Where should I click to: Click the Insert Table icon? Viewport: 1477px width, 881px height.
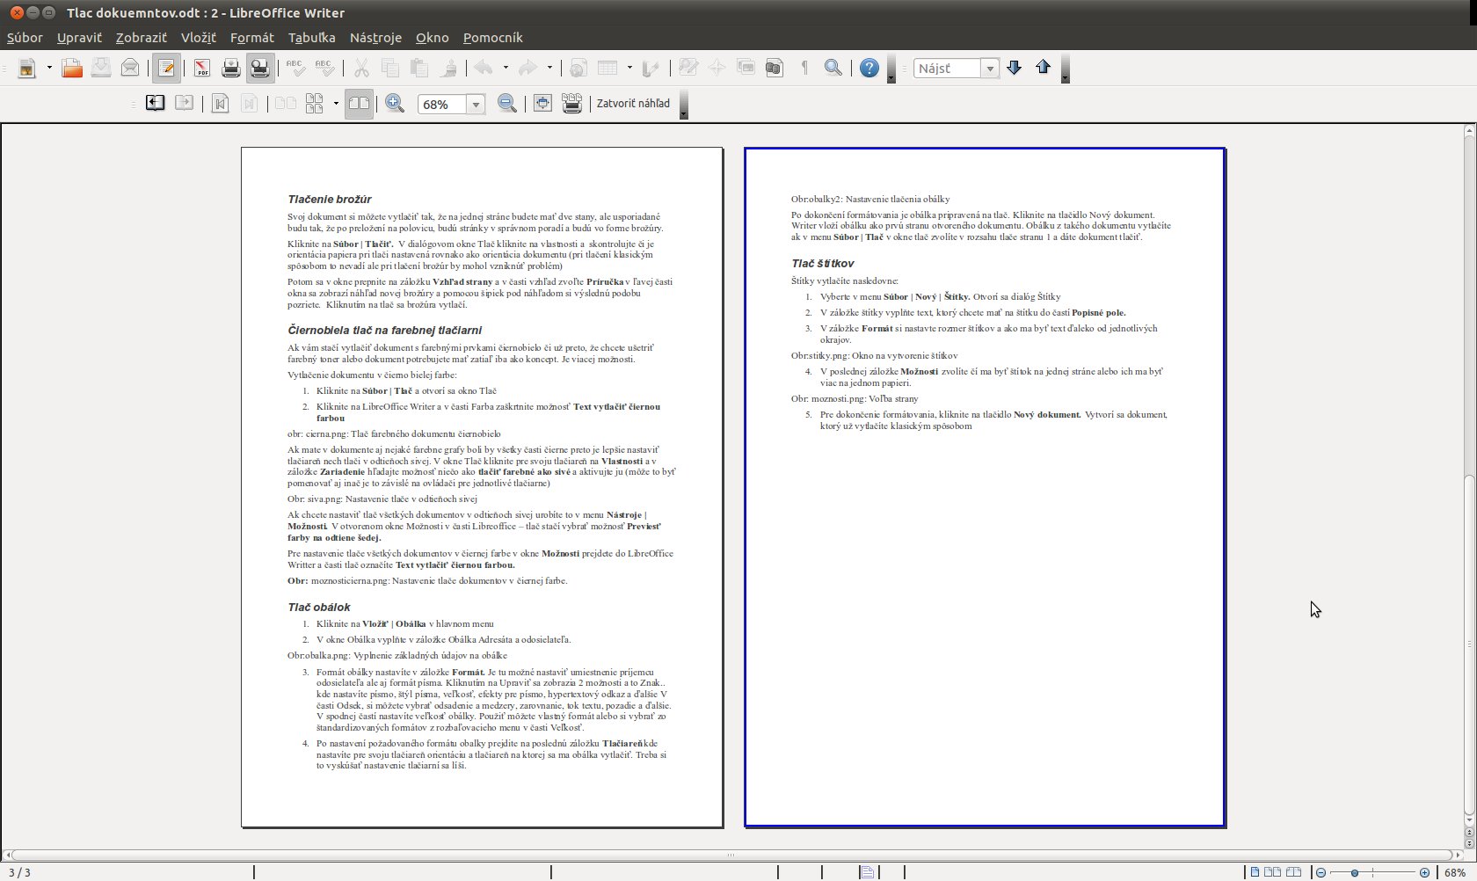pos(608,68)
